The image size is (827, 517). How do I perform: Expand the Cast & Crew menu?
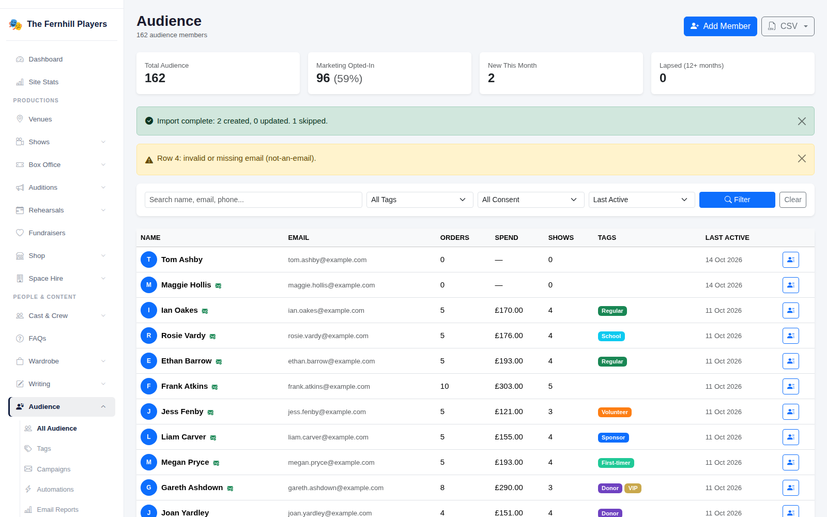pos(62,316)
